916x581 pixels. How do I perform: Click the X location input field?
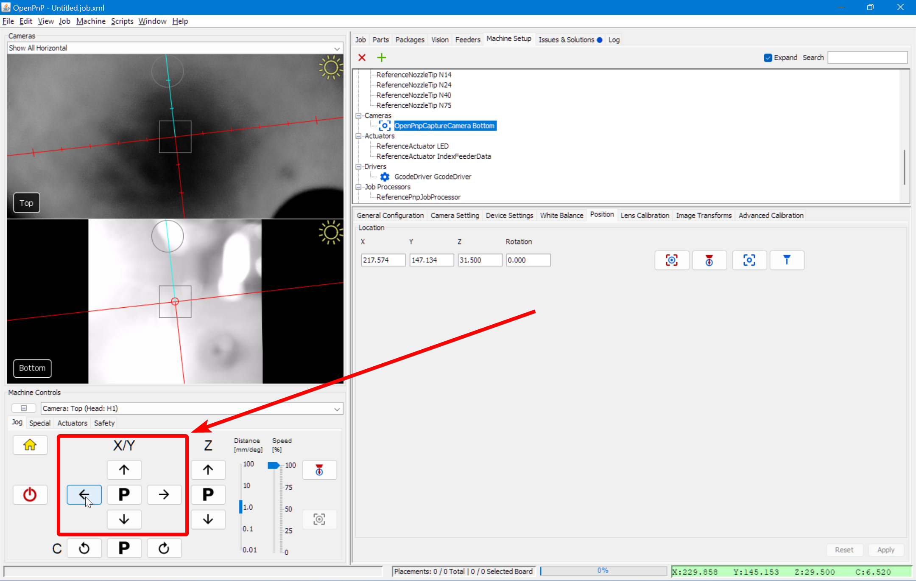383,260
